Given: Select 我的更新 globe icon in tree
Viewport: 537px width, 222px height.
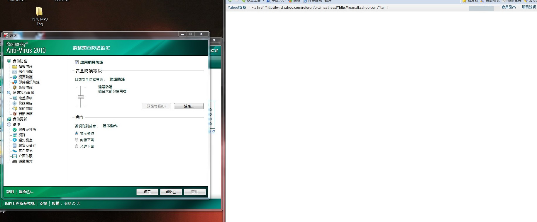Looking at the screenshot, I should tap(9, 119).
